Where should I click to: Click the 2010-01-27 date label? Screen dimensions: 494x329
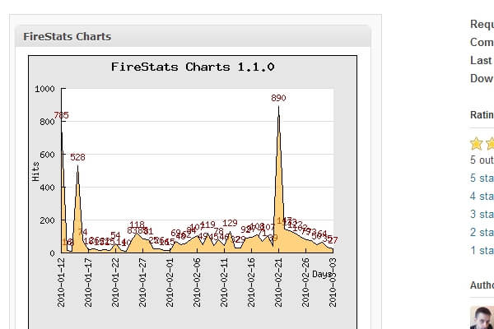(x=142, y=282)
